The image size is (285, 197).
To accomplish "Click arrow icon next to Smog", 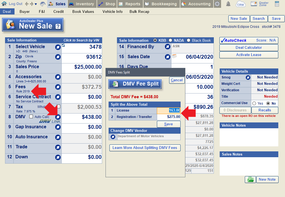I will (x=248, y=78).
